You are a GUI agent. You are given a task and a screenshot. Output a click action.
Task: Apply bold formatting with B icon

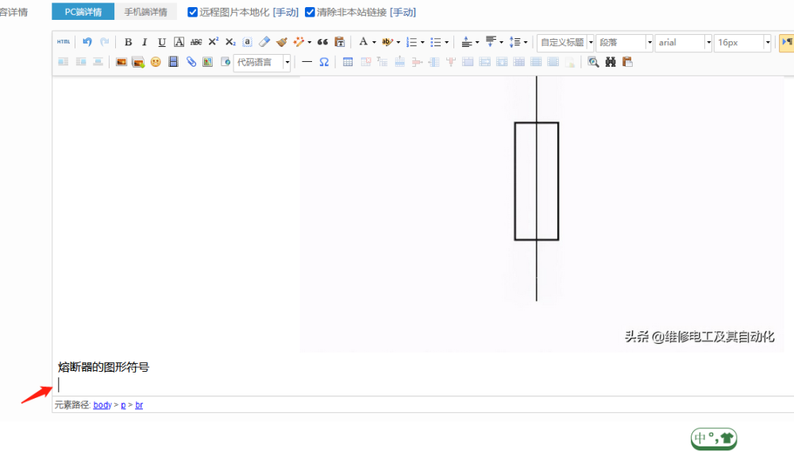[128, 42]
